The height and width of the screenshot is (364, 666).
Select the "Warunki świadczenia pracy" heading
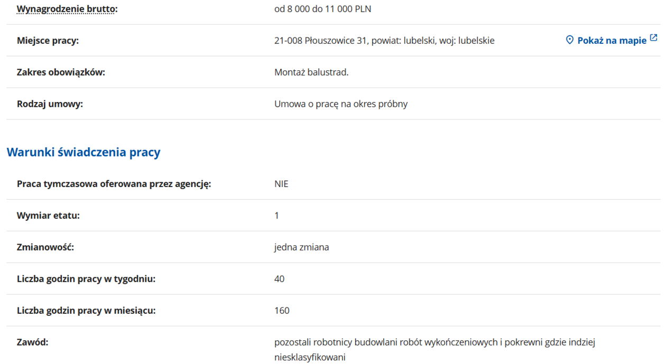click(84, 152)
